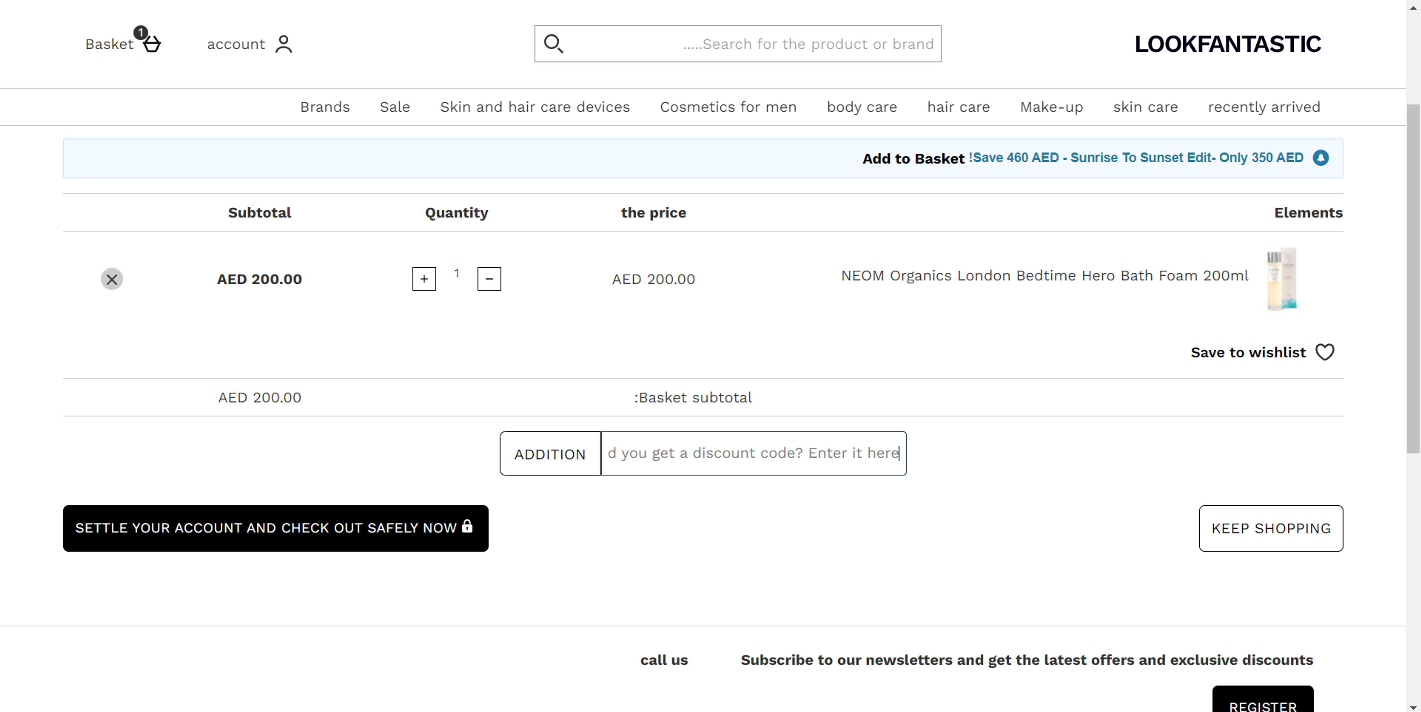Viewport: 1421px width, 712px height.
Task: Open the account profile icon
Action: (x=283, y=44)
